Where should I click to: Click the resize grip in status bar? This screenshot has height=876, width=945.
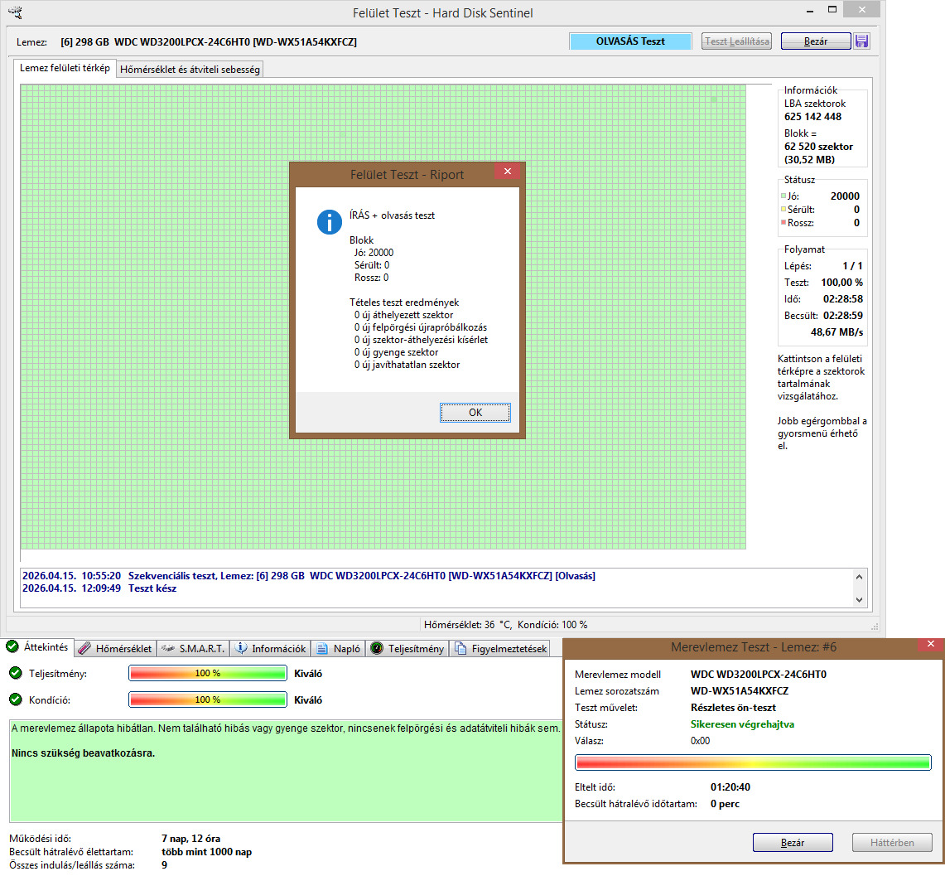tap(875, 627)
